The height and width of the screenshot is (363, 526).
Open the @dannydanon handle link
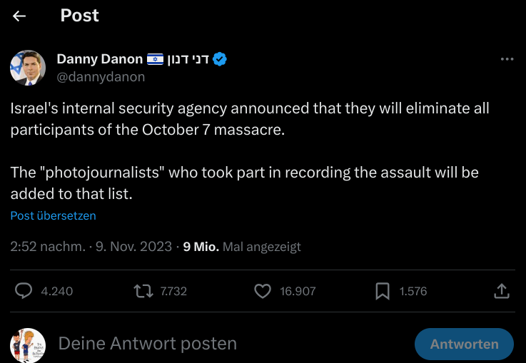point(101,76)
